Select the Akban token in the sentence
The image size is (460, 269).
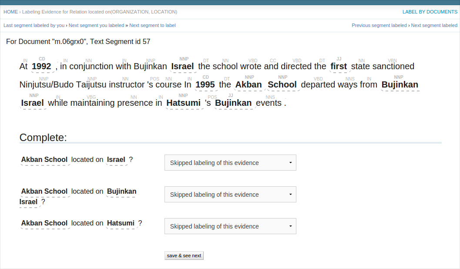(248, 85)
